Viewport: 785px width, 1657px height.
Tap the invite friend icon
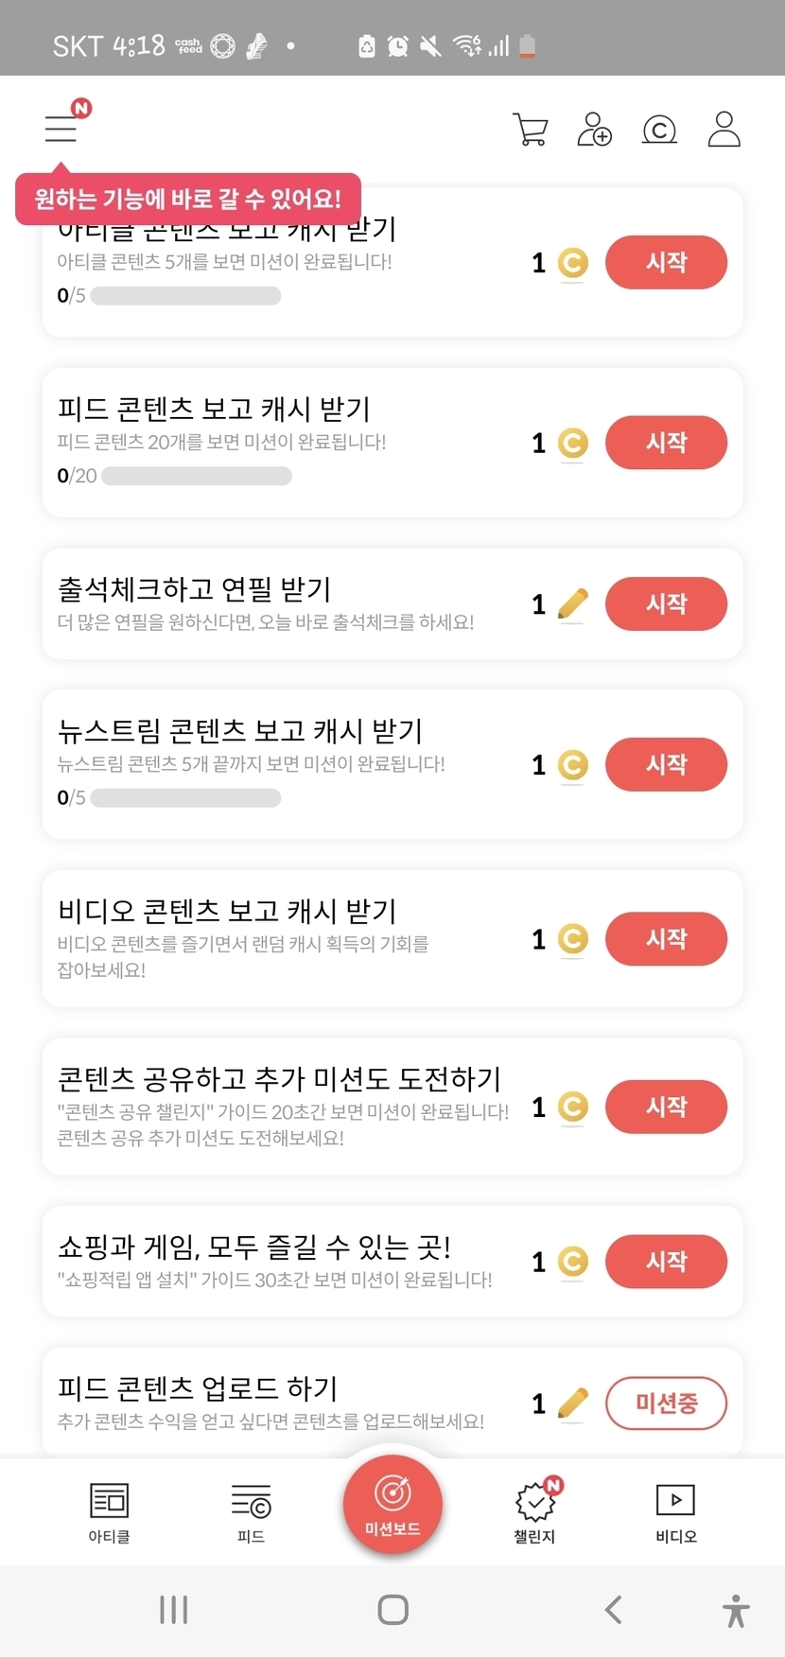[594, 130]
